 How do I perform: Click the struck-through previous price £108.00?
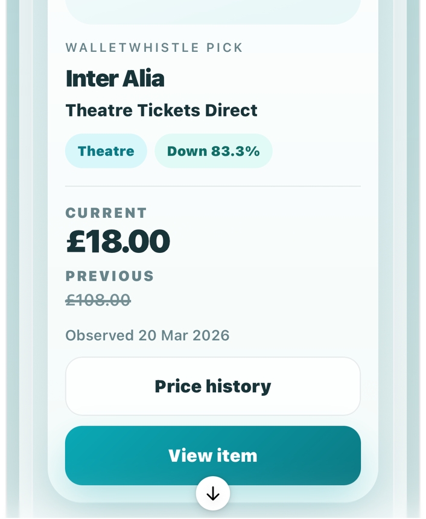(98, 300)
